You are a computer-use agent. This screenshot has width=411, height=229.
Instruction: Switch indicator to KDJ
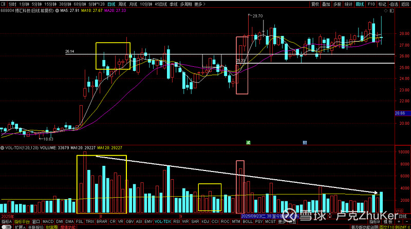pyautogui.click(x=205, y=222)
